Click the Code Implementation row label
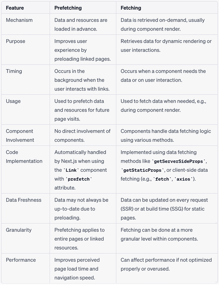 pos(24,156)
